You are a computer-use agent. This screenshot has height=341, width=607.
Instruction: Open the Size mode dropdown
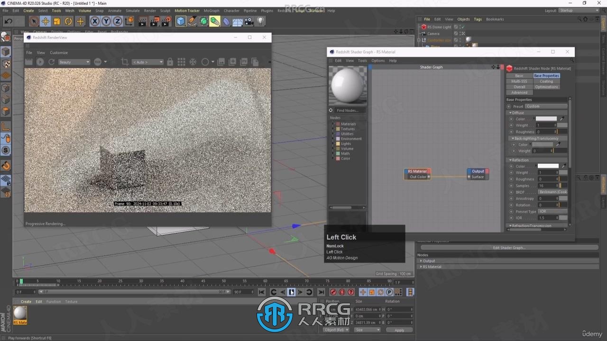coord(368,330)
